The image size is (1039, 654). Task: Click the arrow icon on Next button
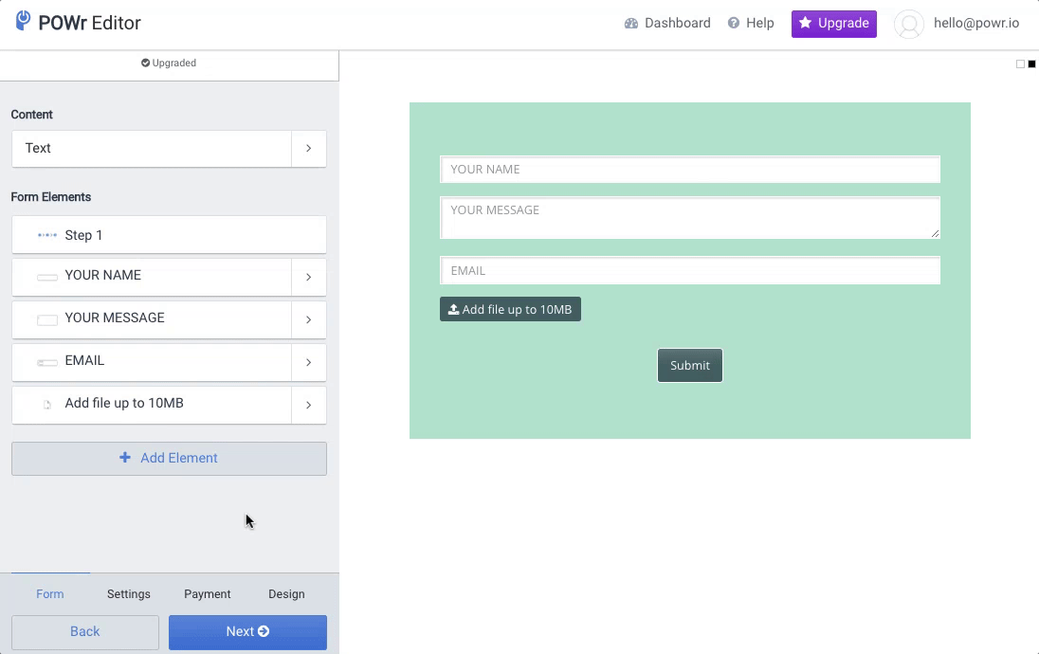(264, 631)
